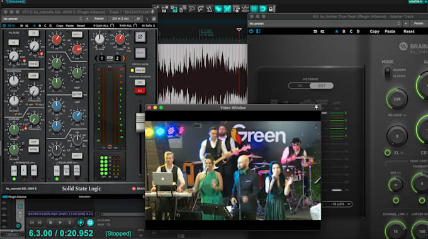Open the '2/4 in 2 out' pin routing in SSL window
Screen dimensions: 428x239
point(120,18)
